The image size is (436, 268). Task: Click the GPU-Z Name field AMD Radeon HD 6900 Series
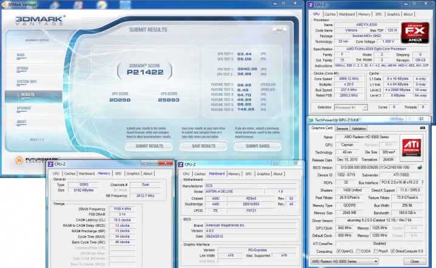[x=366, y=137]
